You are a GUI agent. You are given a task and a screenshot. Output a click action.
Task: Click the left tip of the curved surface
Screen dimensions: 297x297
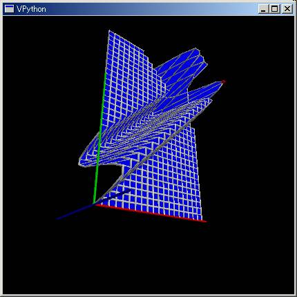(80, 161)
